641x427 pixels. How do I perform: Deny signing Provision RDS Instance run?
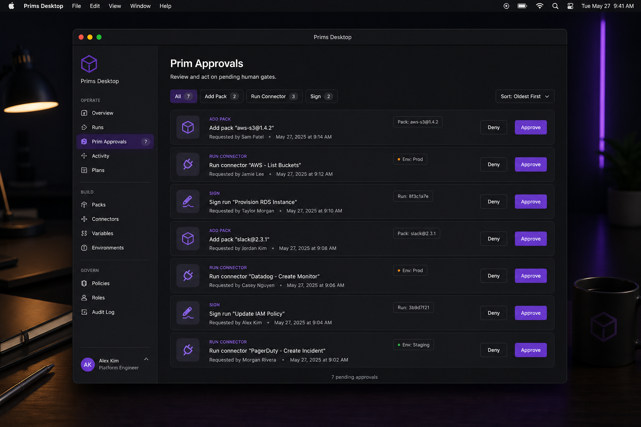pos(494,201)
